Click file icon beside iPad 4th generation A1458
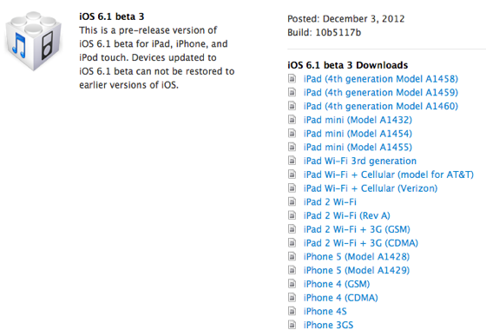486x336 pixels. (292, 79)
